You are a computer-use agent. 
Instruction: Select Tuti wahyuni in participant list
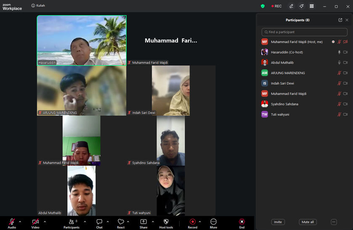click(x=304, y=114)
